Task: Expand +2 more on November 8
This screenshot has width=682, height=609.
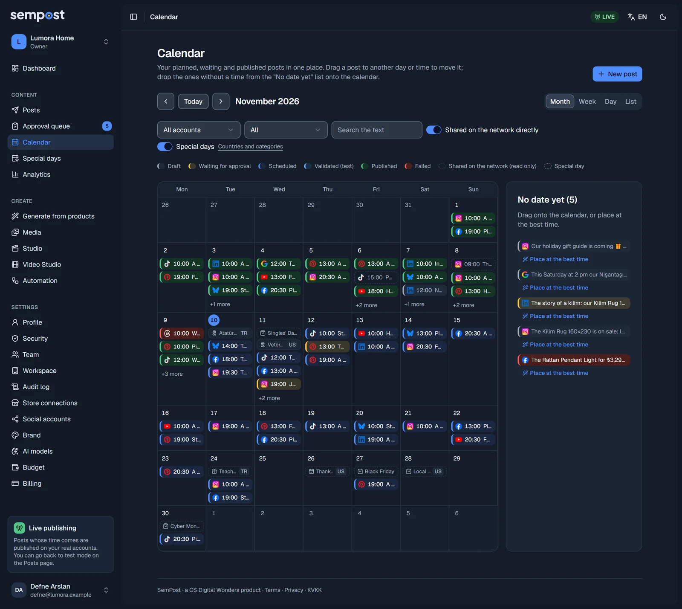Action: [463, 305]
